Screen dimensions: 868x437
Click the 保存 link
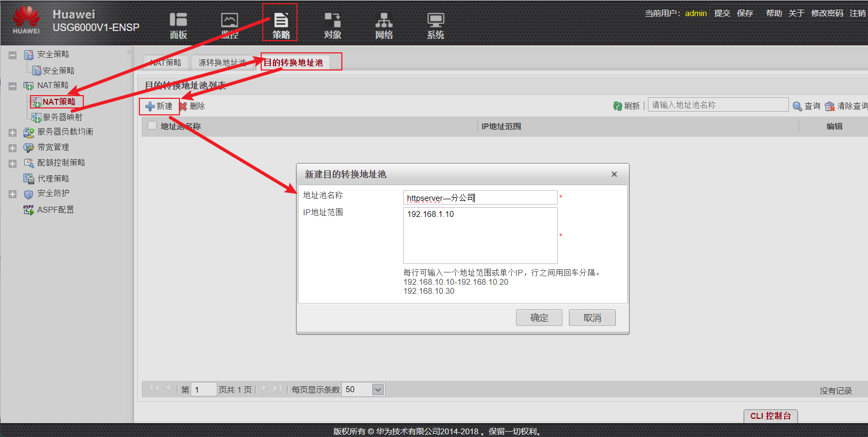[745, 13]
